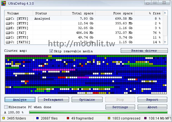Viewport: 172px width, 122px height.
Task: Minimize the UltraDefrag window
Action: (x=148, y=3)
